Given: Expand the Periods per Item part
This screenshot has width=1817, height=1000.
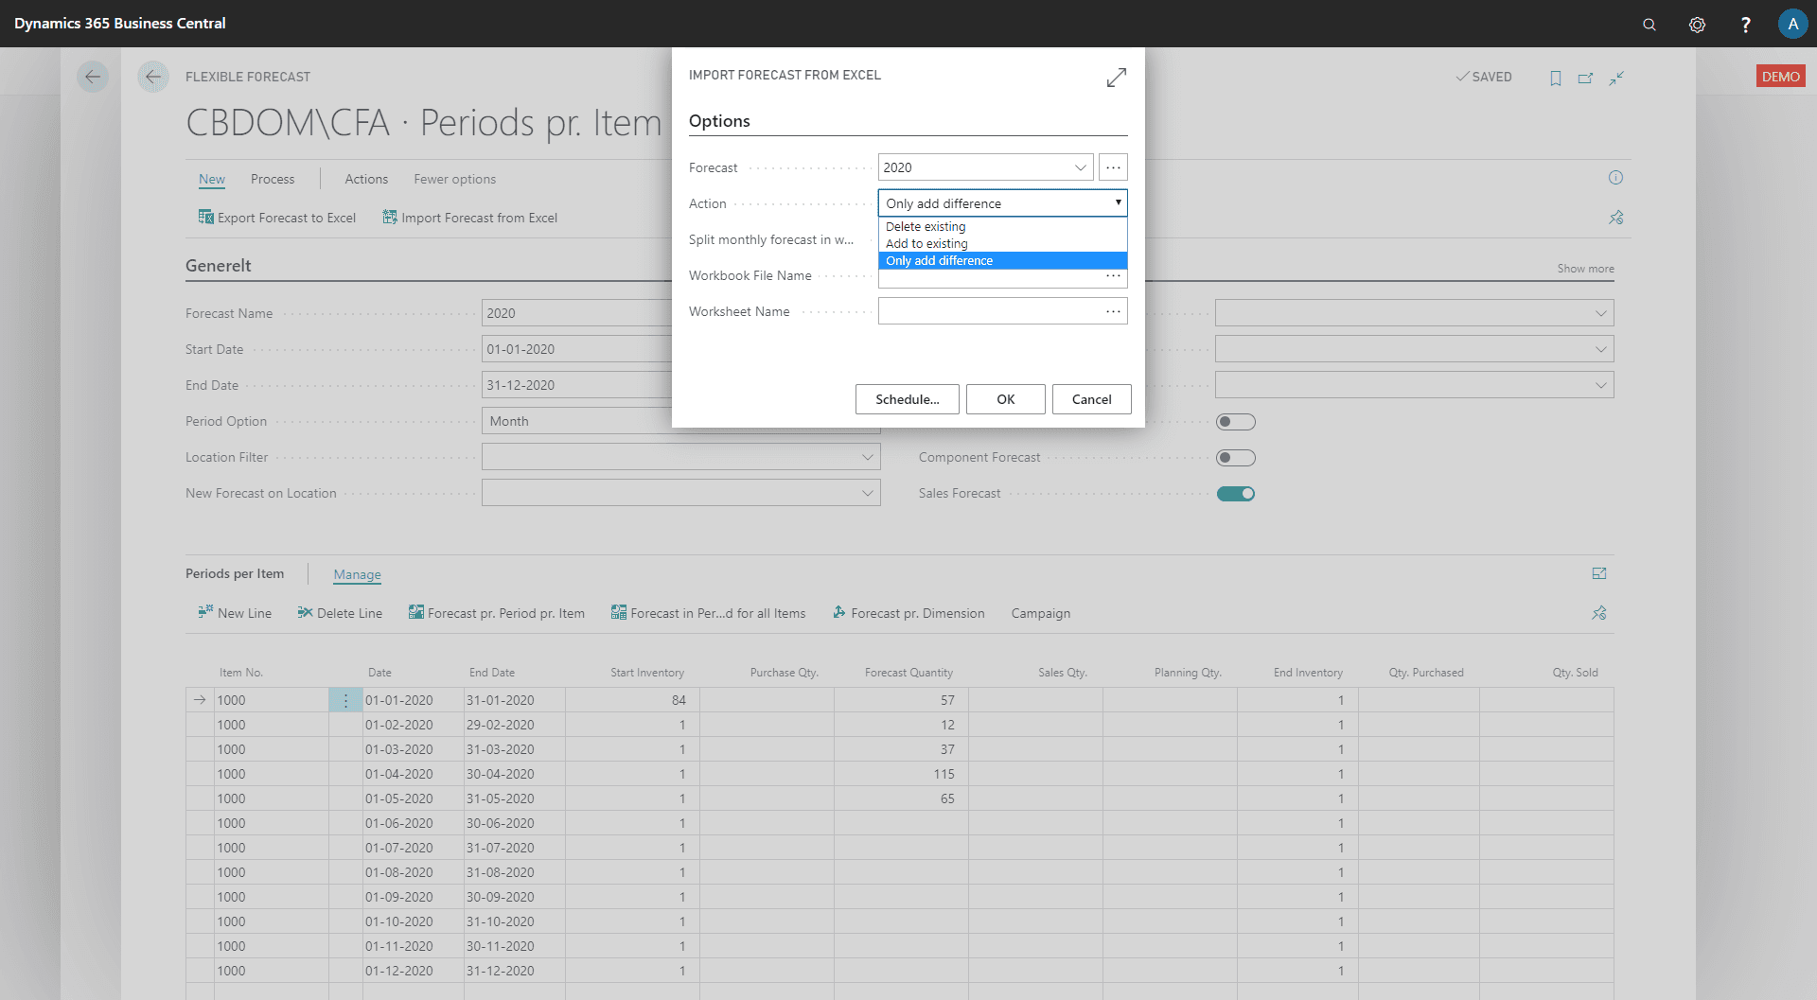Looking at the screenshot, I should [1598, 573].
